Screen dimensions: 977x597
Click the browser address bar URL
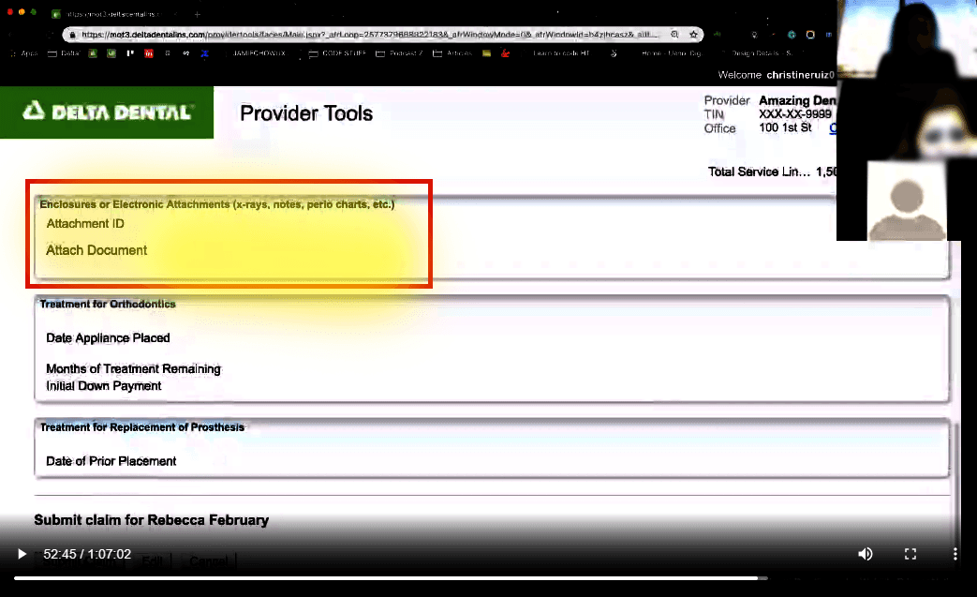(x=369, y=35)
